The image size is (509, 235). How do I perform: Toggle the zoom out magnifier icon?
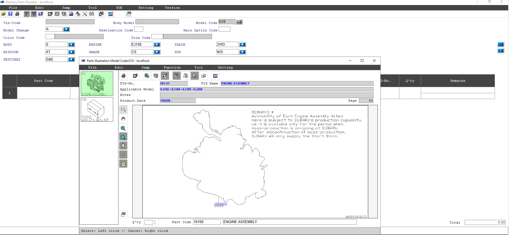click(x=123, y=137)
